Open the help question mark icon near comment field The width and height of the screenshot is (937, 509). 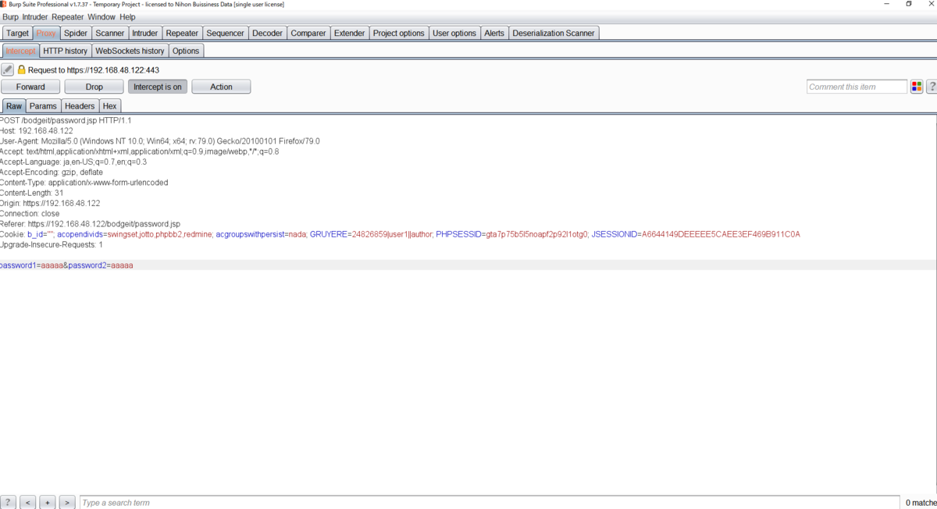931,87
